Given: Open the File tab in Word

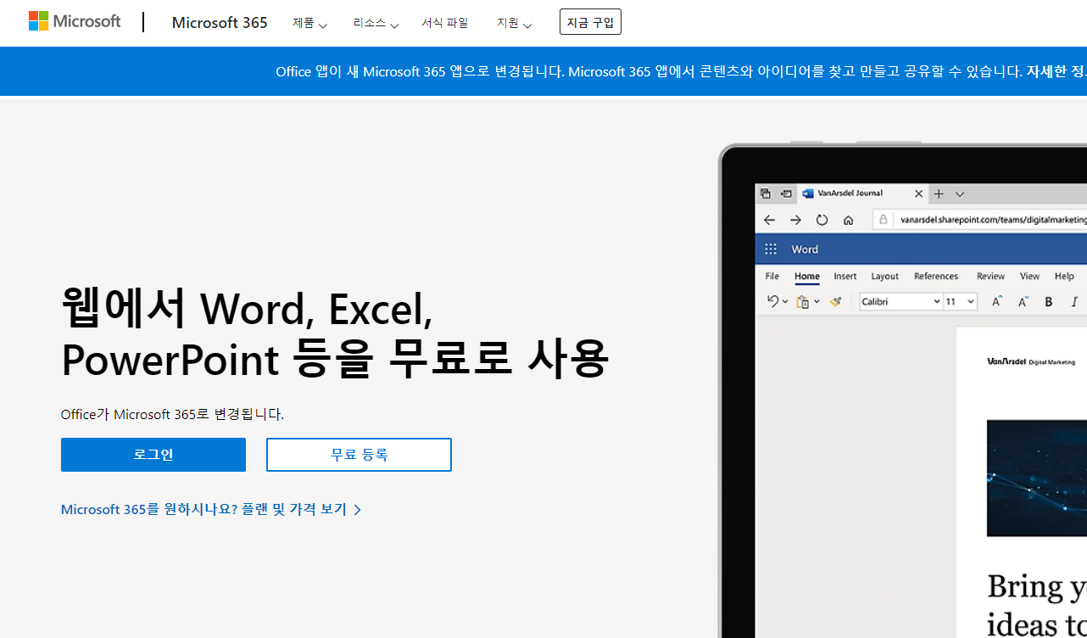Looking at the screenshot, I should point(772,276).
